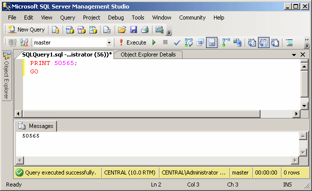Viewport: 312px width, 191px height.
Task: Open Analysis Services XMLA Query icon
Action: click(93, 29)
